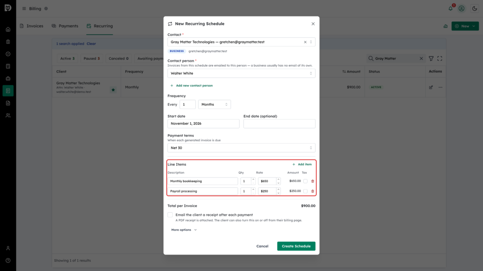Open the Net 30 payment terms dropdown
The width and height of the screenshot is (483, 271).
pos(241,148)
